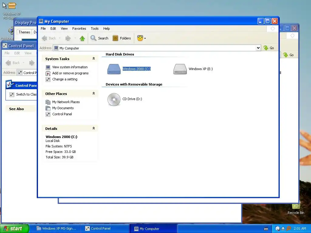Click the 2:01 AM clock
The image size is (311, 233).
click(x=300, y=228)
